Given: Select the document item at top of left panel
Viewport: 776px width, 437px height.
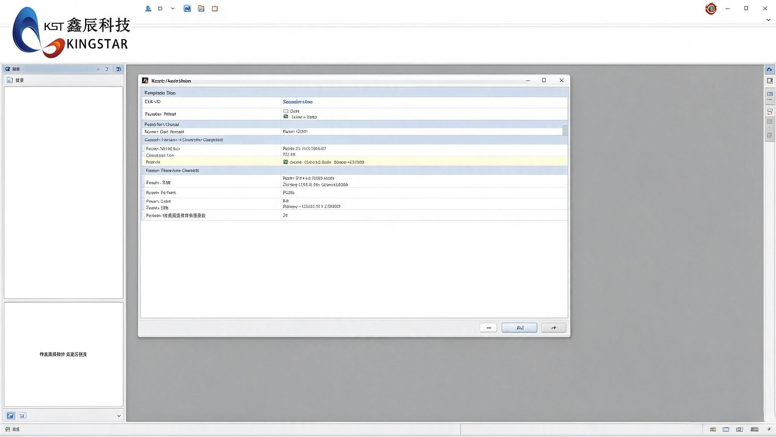Looking at the screenshot, I should (16, 80).
